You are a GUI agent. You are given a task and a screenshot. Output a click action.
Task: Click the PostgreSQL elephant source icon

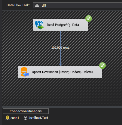(x=39, y=25)
